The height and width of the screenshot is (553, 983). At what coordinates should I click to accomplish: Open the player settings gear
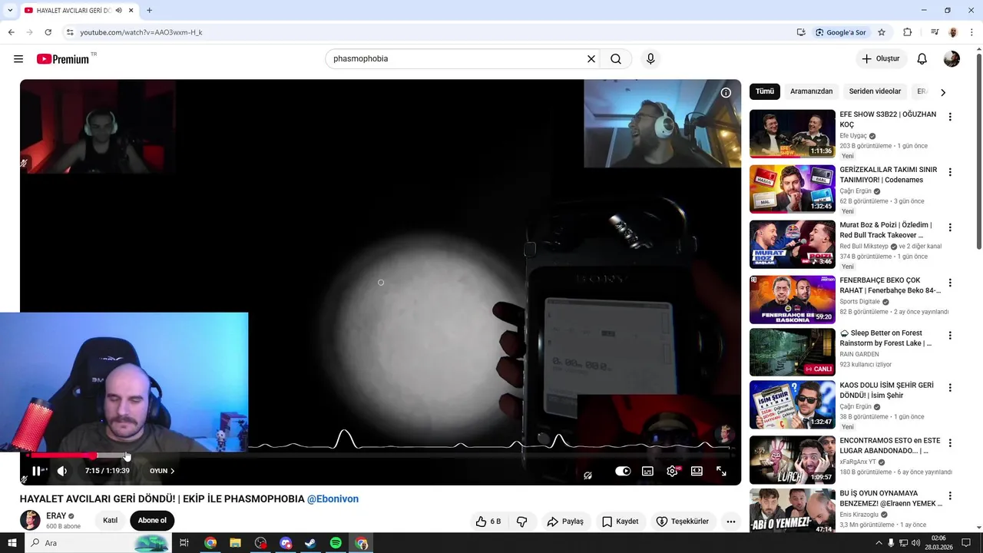point(673,471)
